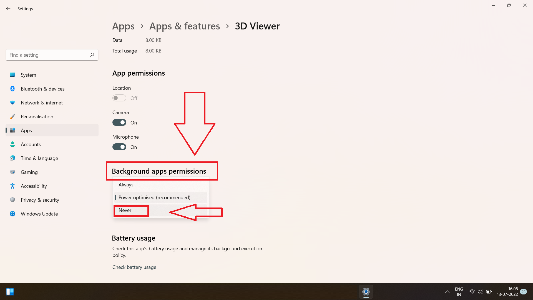
Task: Click the search magnifier icon in Find a setting
Action: pyautogui.click(x=92, y=55)
